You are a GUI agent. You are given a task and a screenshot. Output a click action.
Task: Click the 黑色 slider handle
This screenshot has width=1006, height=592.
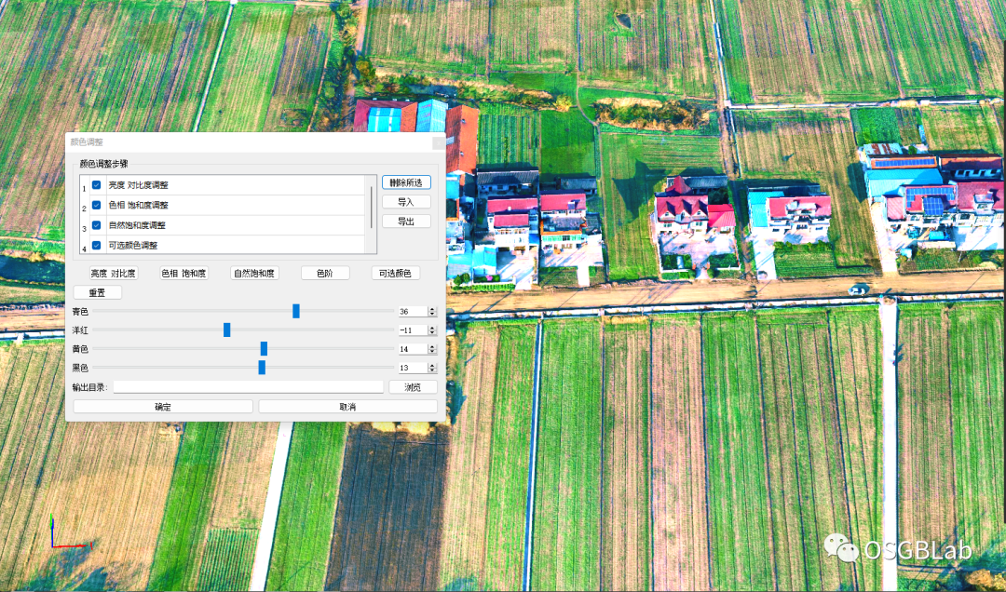coord(262,368)
